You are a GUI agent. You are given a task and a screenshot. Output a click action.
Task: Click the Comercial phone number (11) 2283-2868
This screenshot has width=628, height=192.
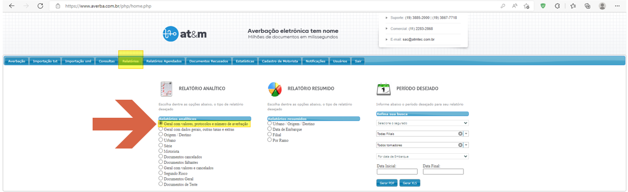pyautogui.click(x=420, y=29)
